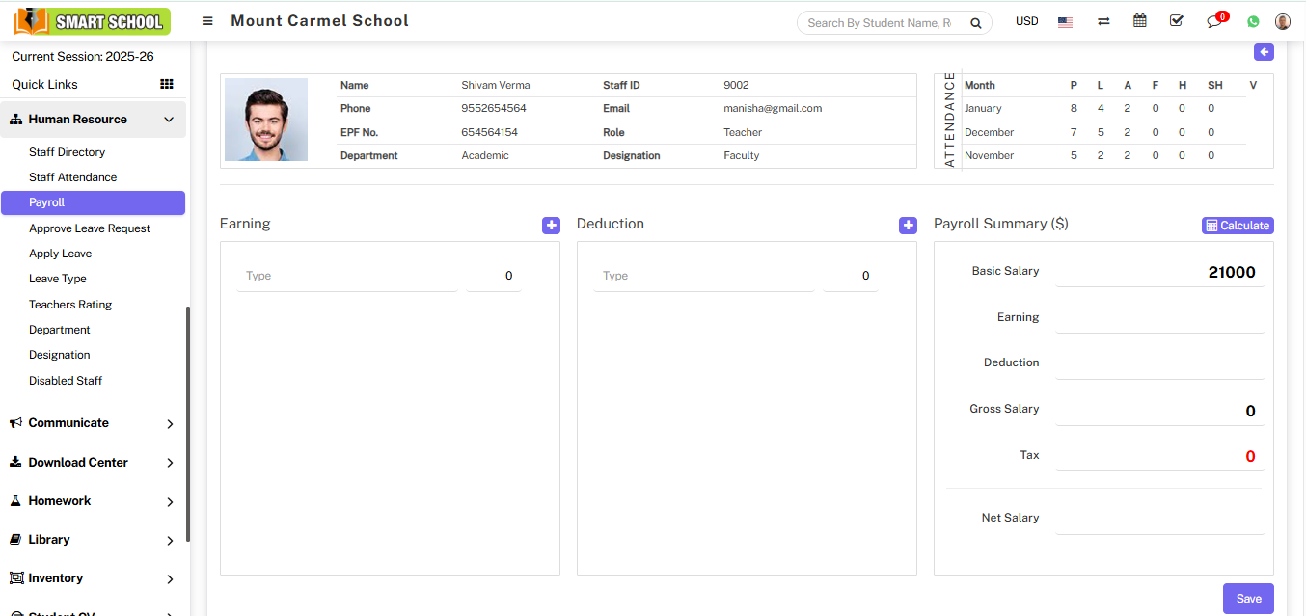Image resolution: width=1306 pixels, height=616 pixels.
Task: Click the Calculate button
Action: coord(1238,226)
